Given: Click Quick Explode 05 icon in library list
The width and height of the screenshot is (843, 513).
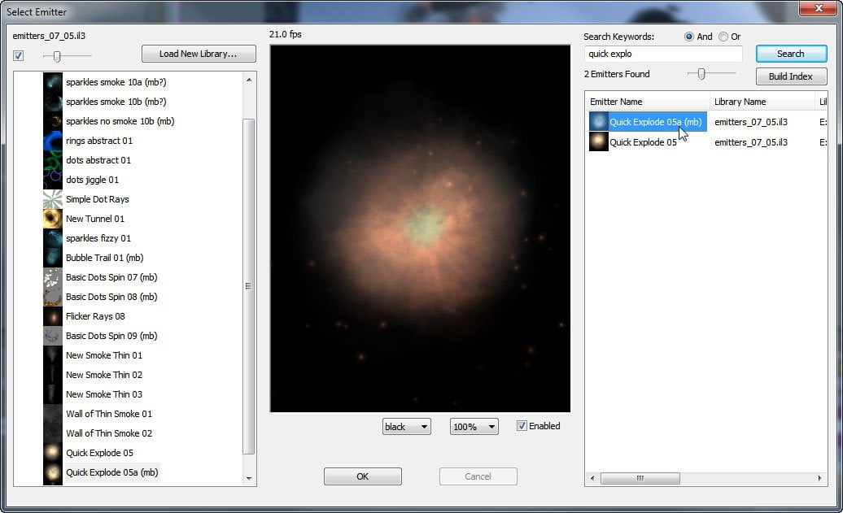Looking at the screenshot, I should pyautogui.click(x=53, y=453).
